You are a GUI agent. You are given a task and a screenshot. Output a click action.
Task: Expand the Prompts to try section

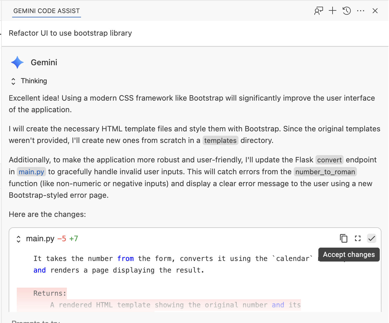point(36,321)
